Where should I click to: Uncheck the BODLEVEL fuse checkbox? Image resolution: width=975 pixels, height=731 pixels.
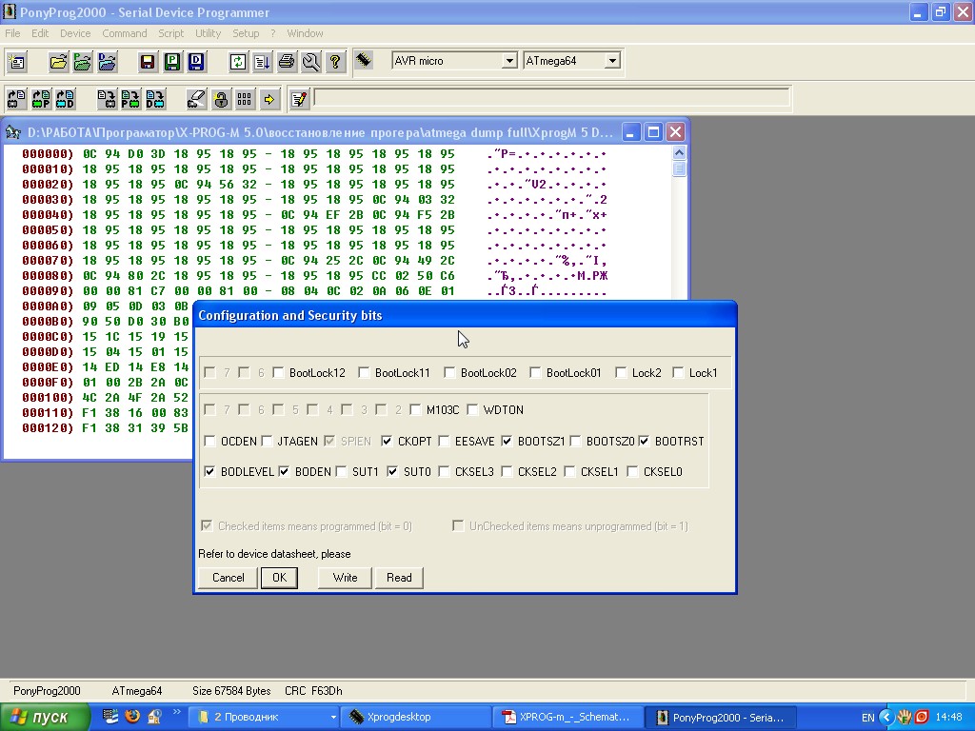(x=209, y=471)
